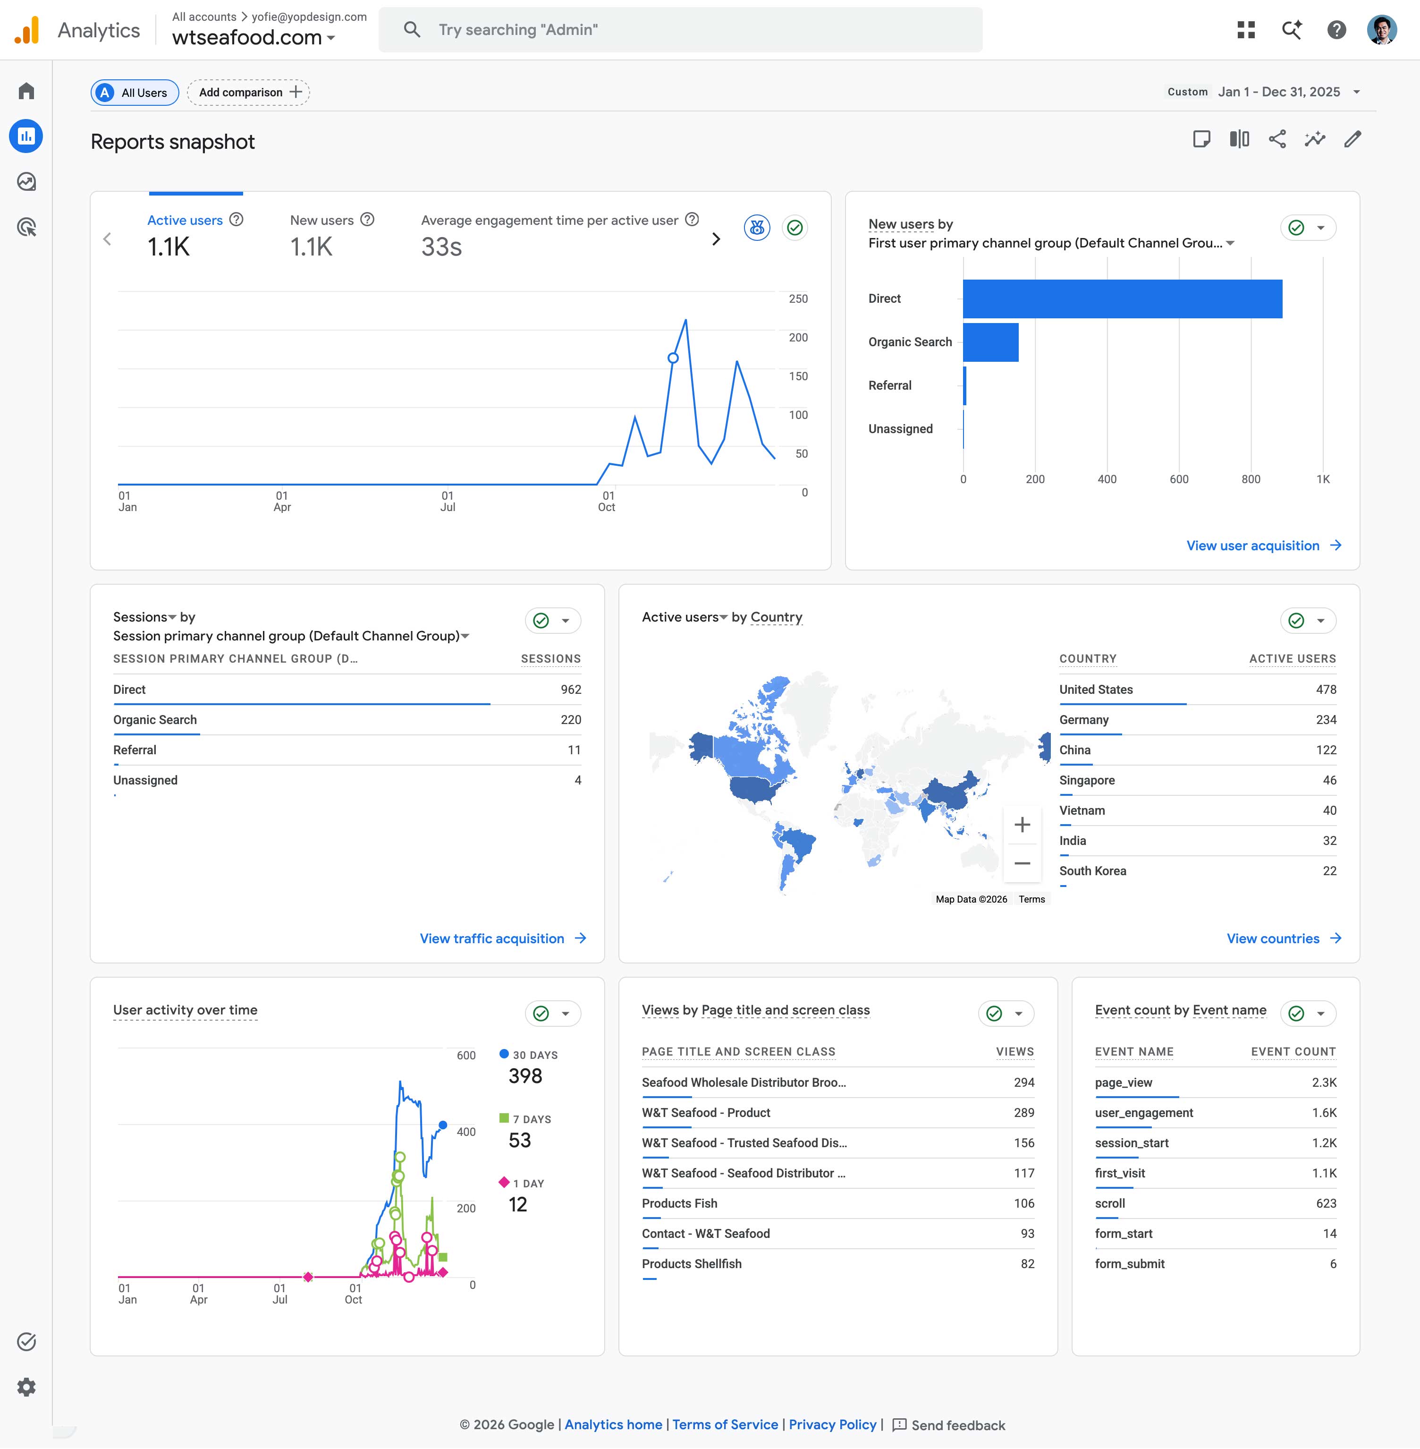Viewport: 1420px width, 1449px height.
Task: Open the Advertising icon in left sidebar
Action: coord(26,227)
